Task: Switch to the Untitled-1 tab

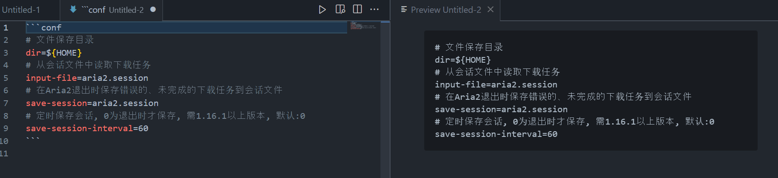Action: (x=21, y=10)
